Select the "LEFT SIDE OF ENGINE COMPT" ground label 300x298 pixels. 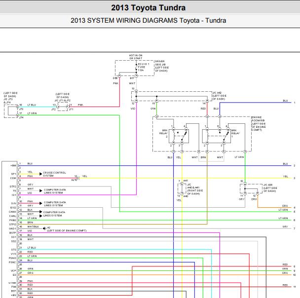[67, 231]
